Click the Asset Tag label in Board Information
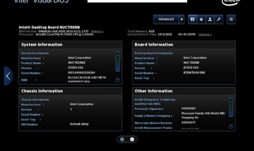 click(x=141, y=78)
